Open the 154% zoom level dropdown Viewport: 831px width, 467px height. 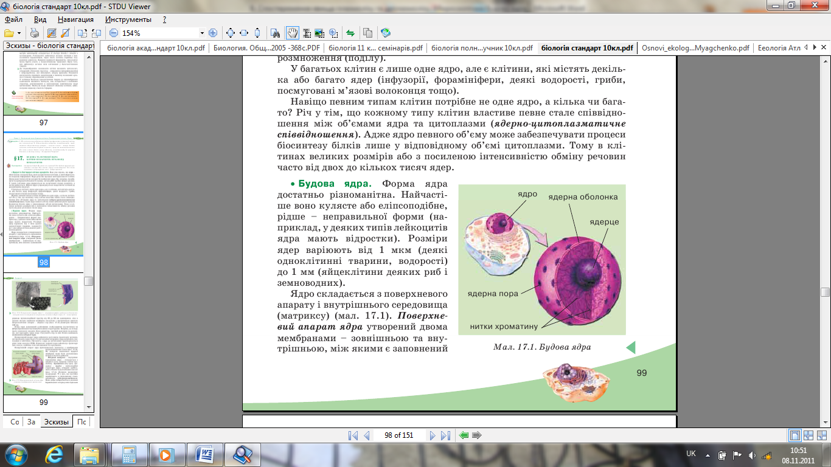202,33
